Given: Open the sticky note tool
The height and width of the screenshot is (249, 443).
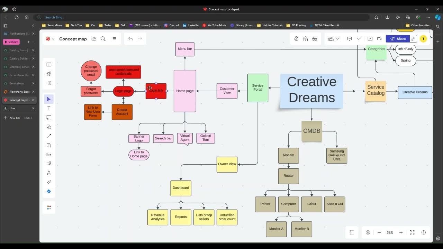Looking at the screenshot, I should click(x=49, y=118).
